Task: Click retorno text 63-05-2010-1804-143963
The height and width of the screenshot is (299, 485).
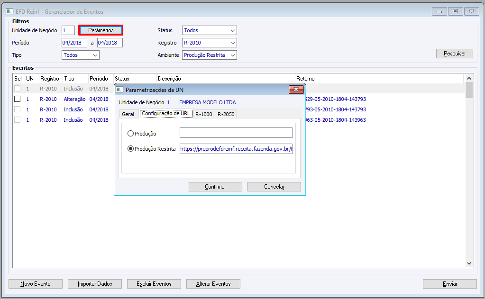Action: pos(336,120)
